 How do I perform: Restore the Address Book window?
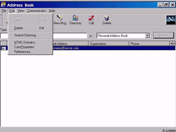coord(166,5)
